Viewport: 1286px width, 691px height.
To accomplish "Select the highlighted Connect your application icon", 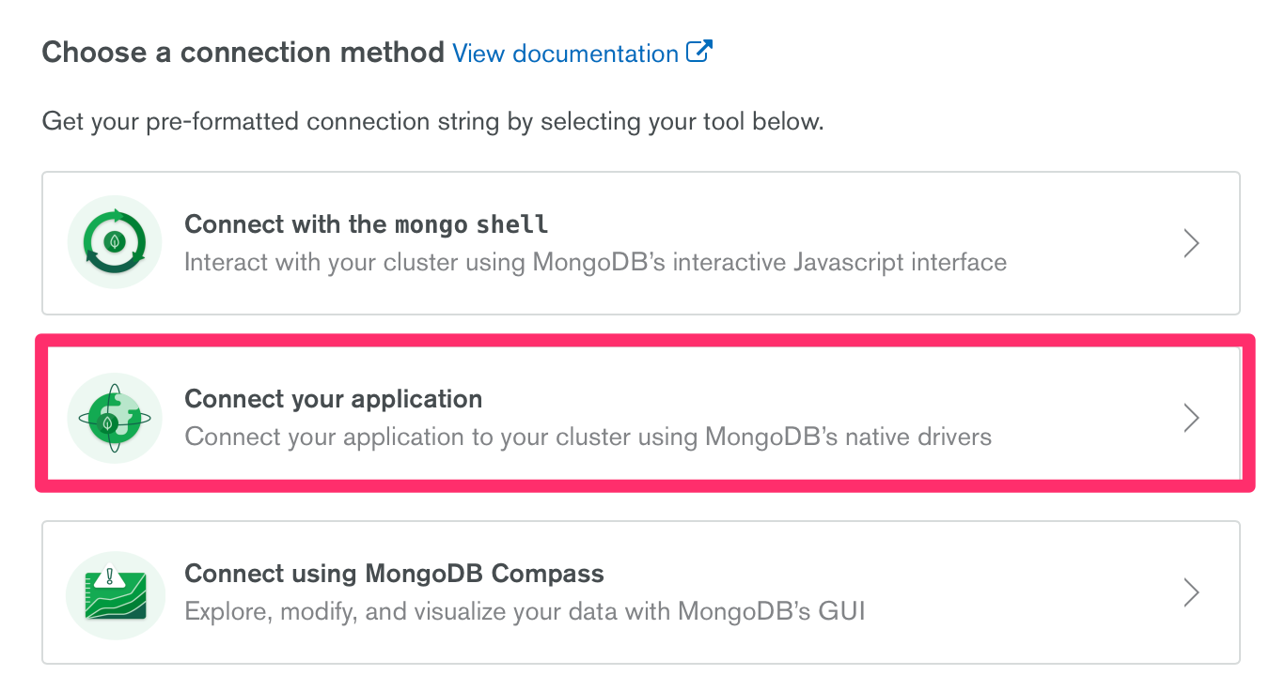I will (114, 416).
